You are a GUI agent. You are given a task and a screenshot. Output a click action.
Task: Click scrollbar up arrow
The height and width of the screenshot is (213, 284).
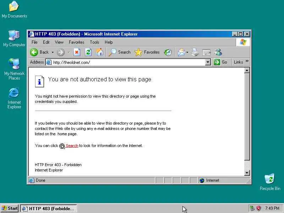point(247,70)
